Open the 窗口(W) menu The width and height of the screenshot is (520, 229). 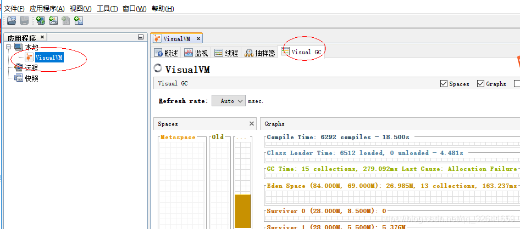click(x=134, y=9)
